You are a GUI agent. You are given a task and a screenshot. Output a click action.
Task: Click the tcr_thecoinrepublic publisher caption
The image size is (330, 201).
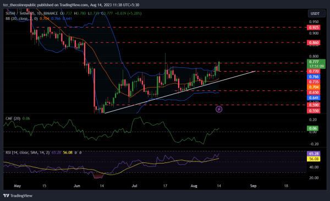[71, 4]
